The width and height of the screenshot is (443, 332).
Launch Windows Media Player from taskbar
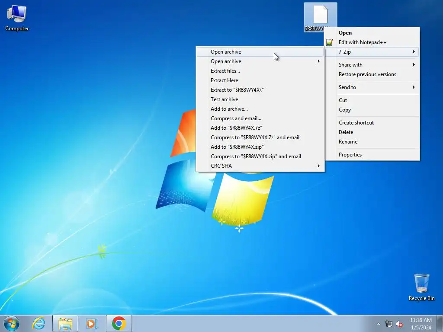pos(92,323)
